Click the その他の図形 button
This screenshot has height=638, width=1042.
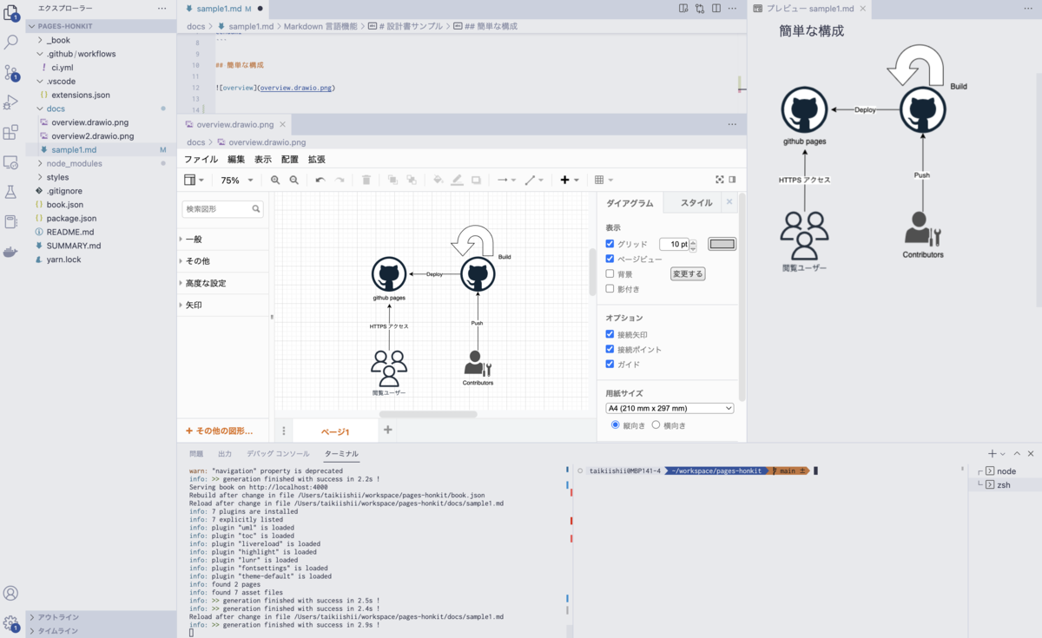pos(220,431)
